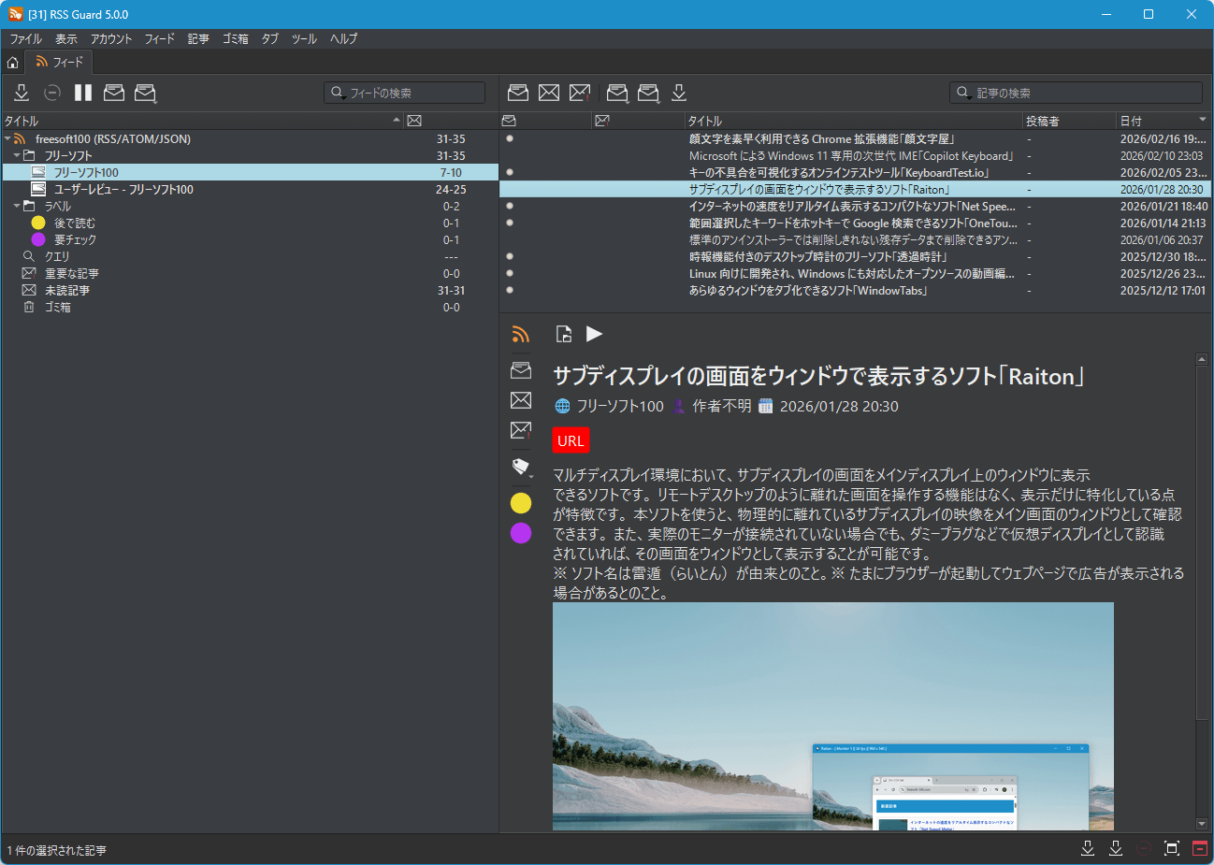Select the ユーザーレビュー - フリーソフト100 feed

[x=123, y=189]
